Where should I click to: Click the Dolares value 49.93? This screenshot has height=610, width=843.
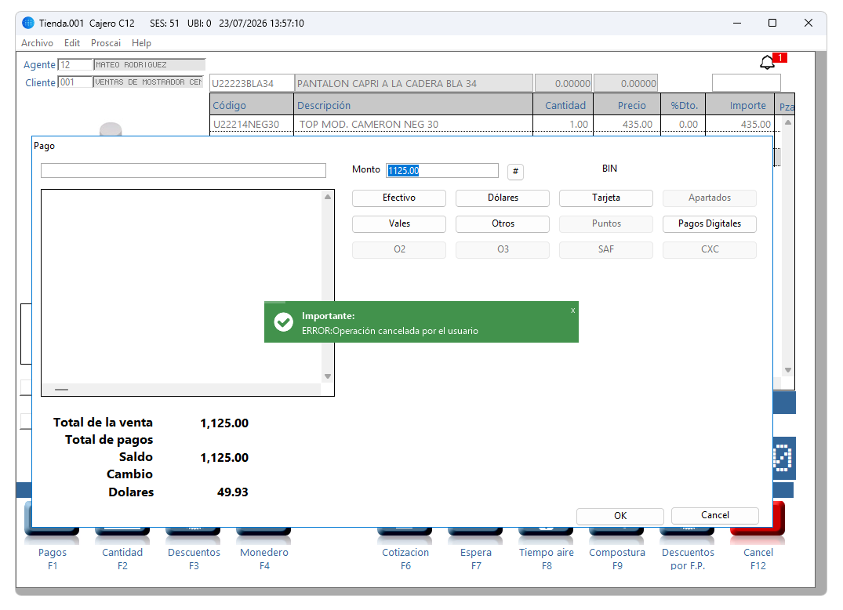click(233, 492)
